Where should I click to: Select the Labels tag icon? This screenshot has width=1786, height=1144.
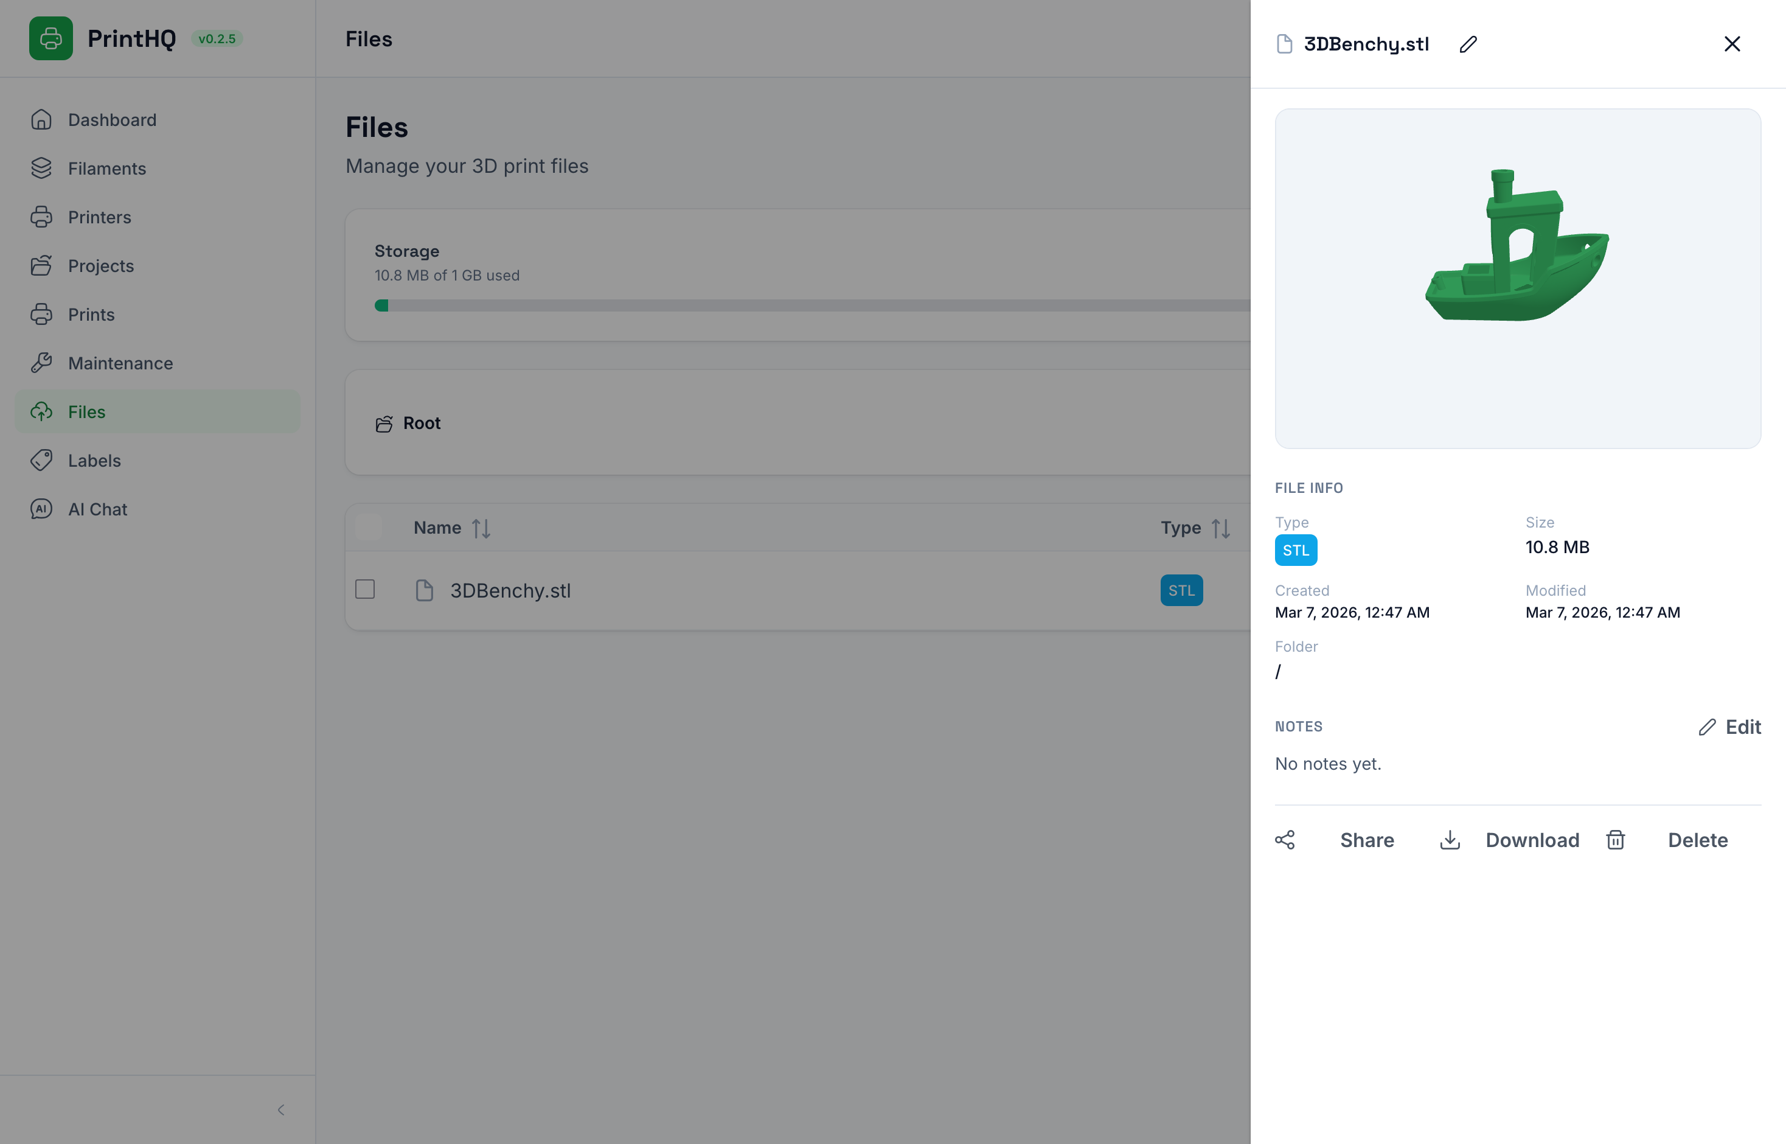41,460
